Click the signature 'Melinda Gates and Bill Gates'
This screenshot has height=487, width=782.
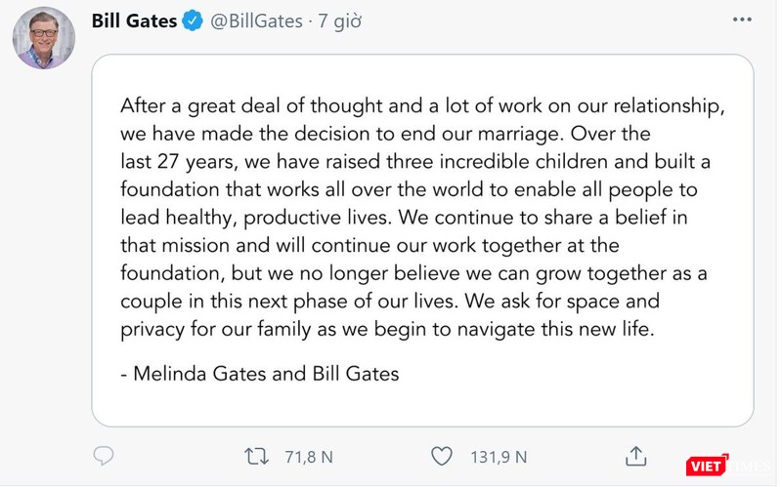coord(260,373)
